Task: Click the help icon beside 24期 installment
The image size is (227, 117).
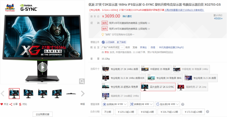Action: 208,112
